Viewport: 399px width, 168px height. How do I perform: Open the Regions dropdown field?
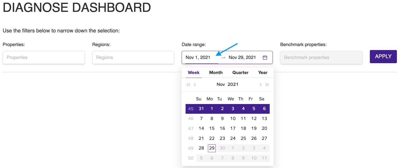(133, 57)
